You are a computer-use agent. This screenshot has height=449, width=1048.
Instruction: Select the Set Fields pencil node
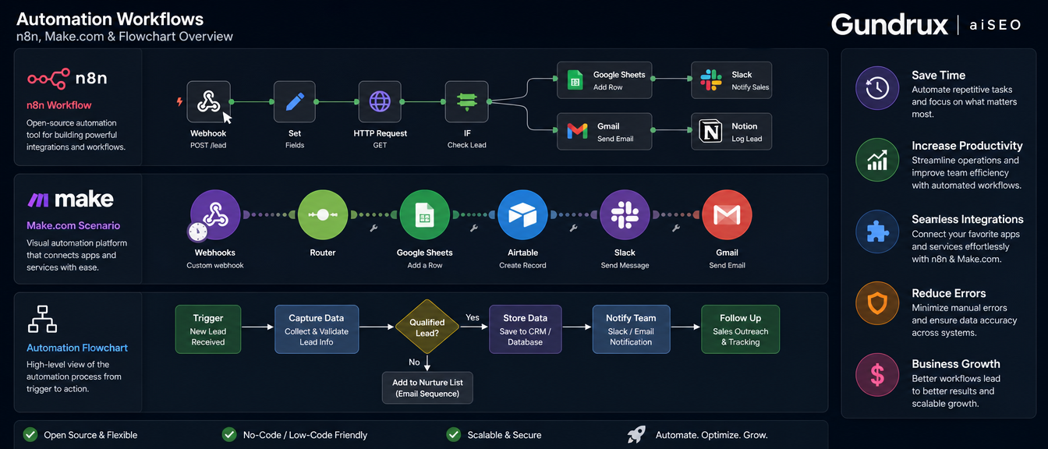(294, 101)
